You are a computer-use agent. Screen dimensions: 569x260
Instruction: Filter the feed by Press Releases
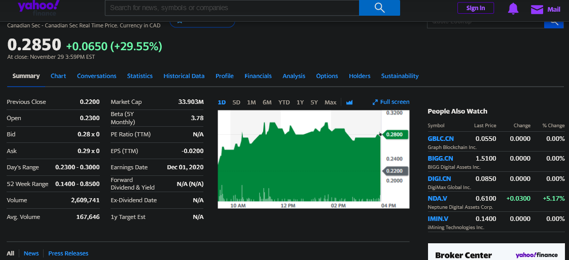(68, 253)
